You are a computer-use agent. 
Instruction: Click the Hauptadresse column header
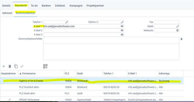pos(8,73)
